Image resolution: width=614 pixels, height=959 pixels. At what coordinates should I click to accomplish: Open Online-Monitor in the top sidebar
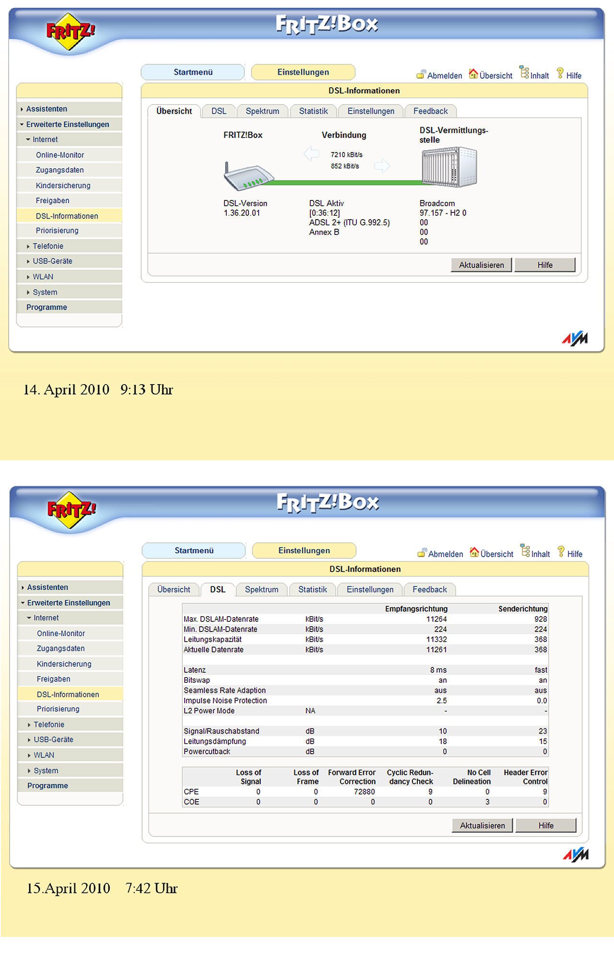70,155
